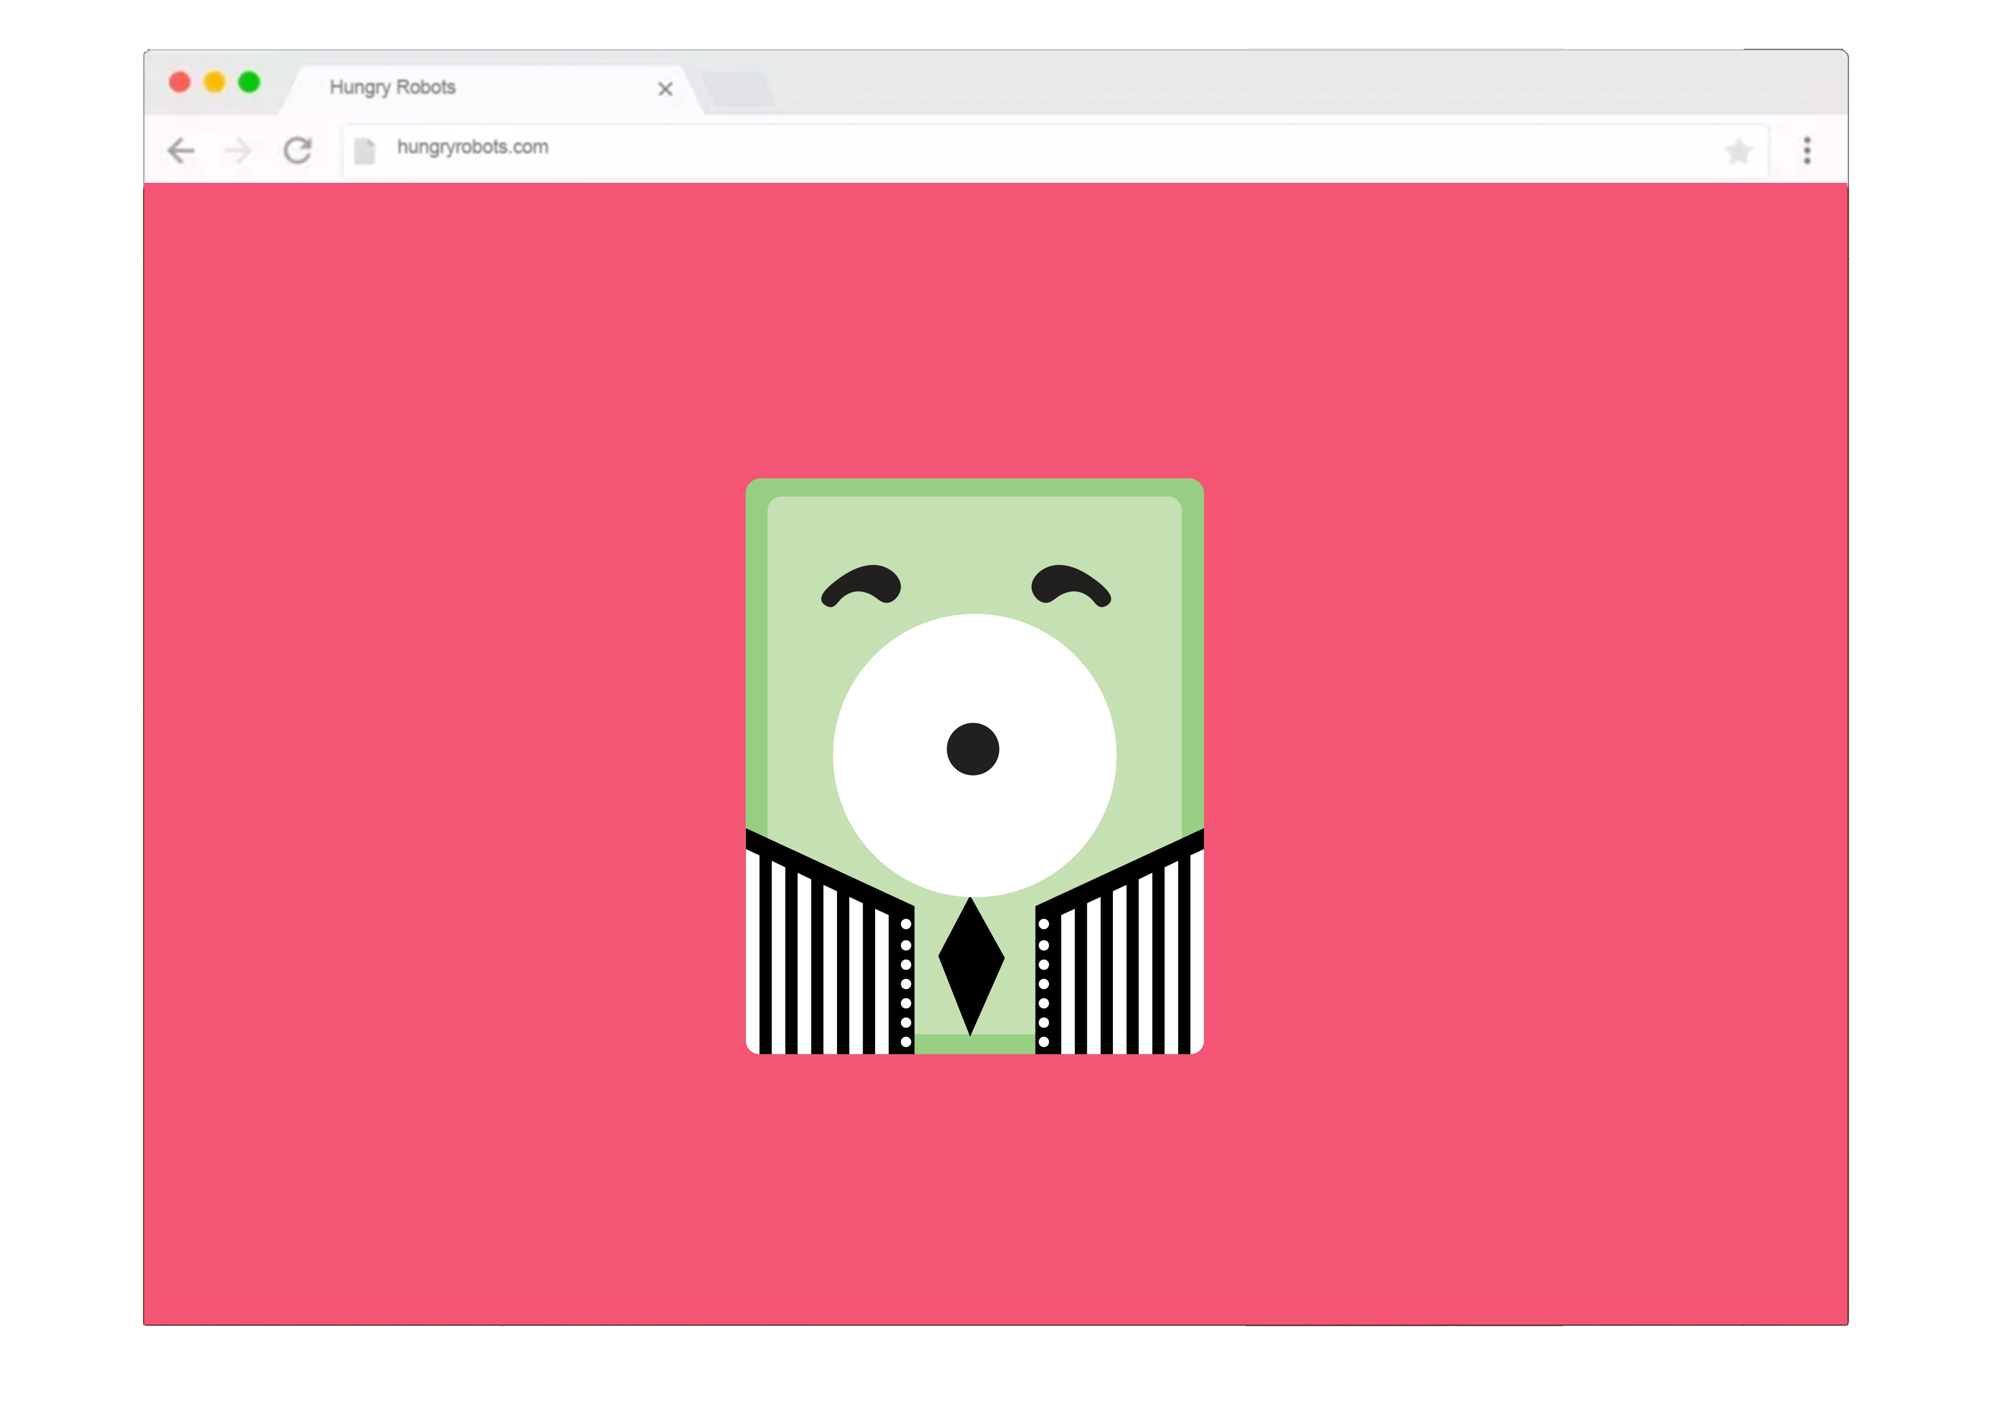Reload the page with the refresh icon
Image resolution: width=1992 pixels, height=1408 pixels.
pyautogui.click(x=298, y=150)
